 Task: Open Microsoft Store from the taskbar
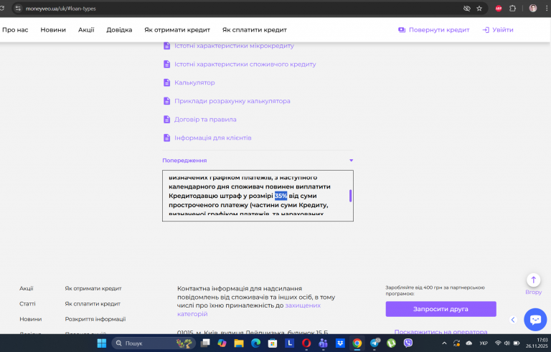[273, 343]
